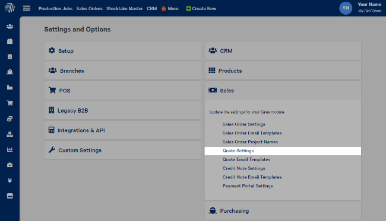Open the clipboard icon in the sidebar
This screenshot has width=386, height=221.
[10, 57]
